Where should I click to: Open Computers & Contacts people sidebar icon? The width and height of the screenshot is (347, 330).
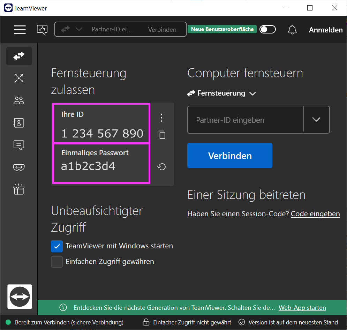click(x=19, y=100)
